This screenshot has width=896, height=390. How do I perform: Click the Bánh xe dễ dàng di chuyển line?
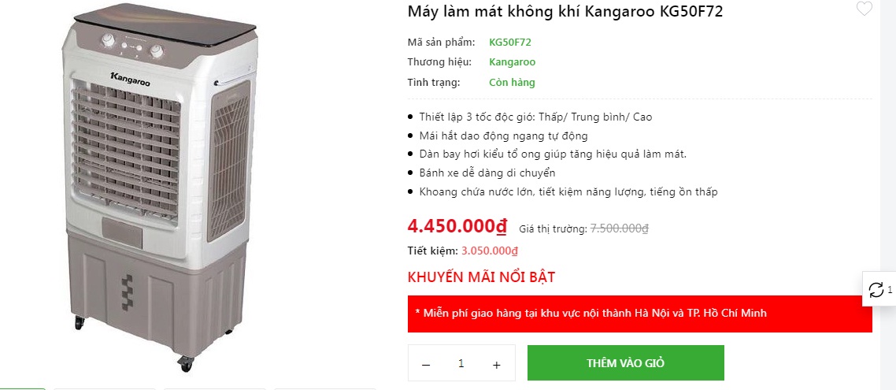click(487, 173)
